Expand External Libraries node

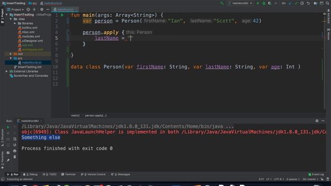click(x=7, y=71)
